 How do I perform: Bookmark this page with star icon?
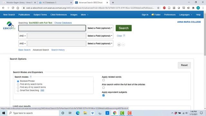[158, 8]
